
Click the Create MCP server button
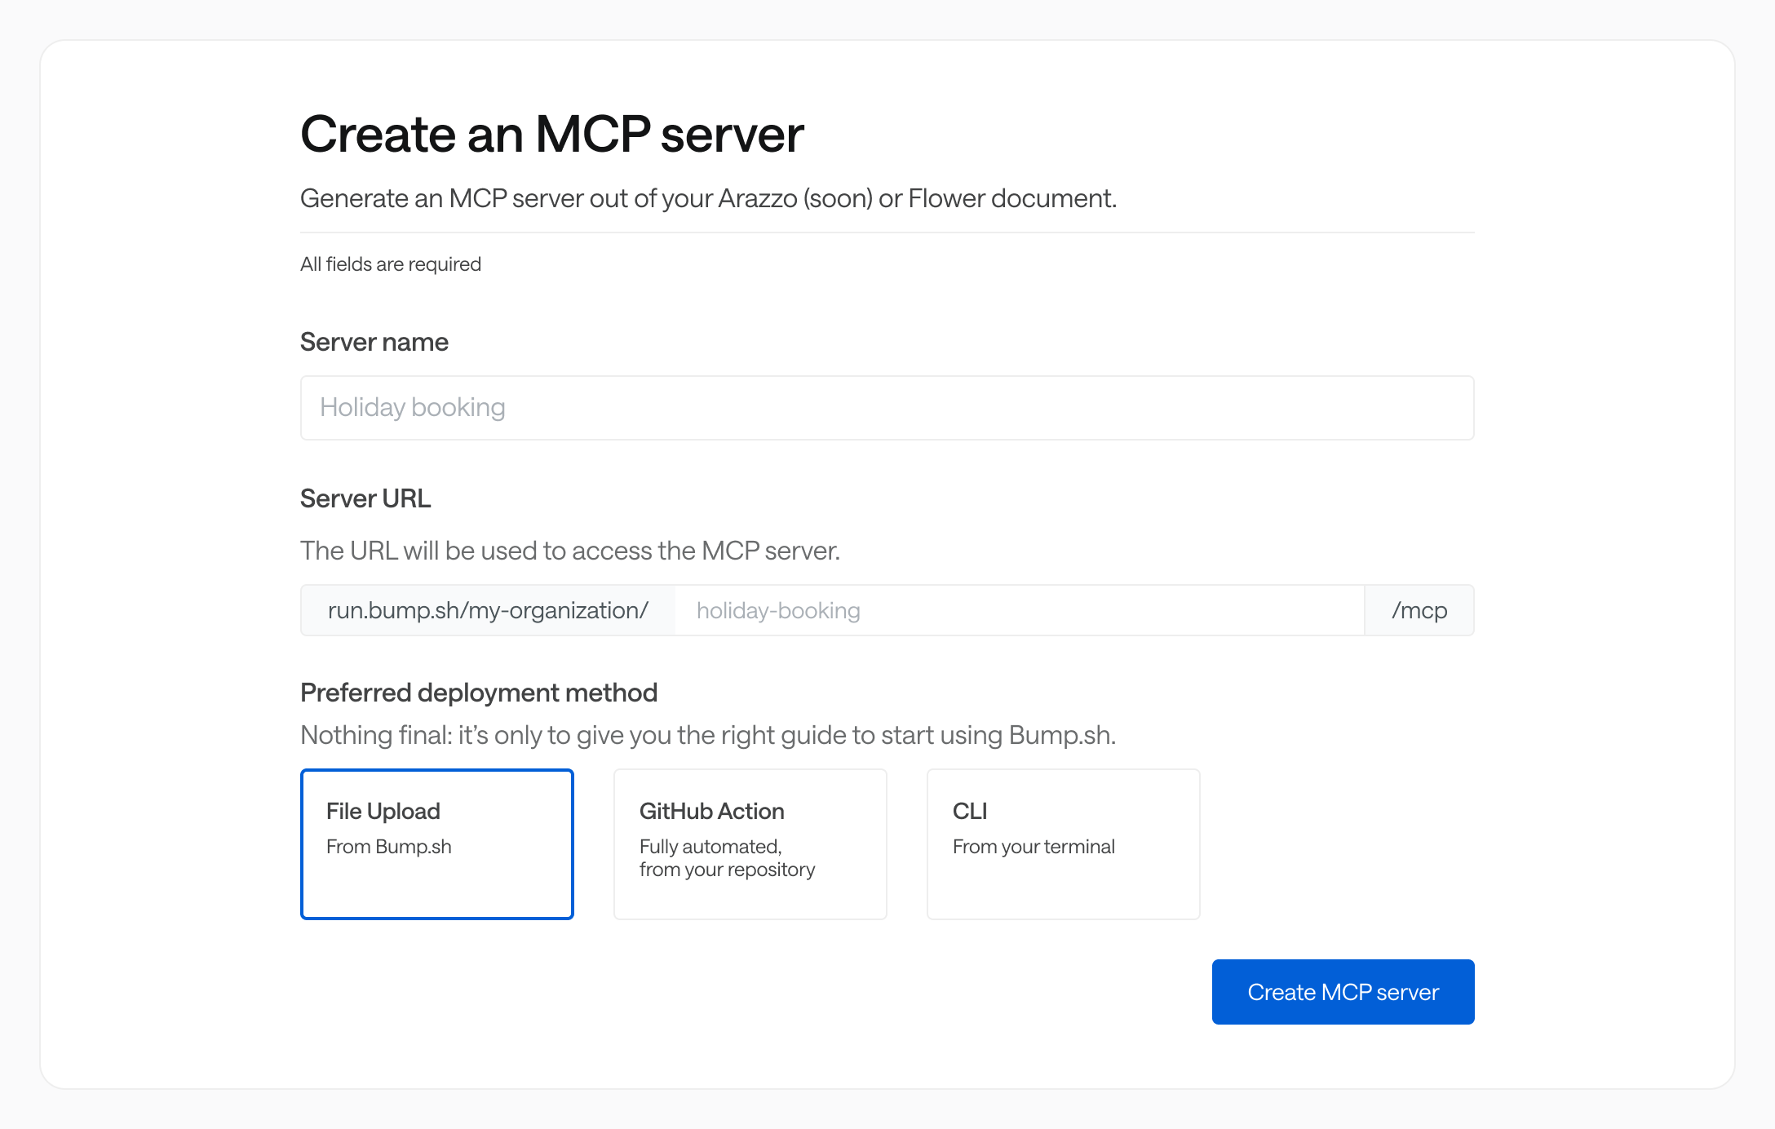pos(1342,991)
